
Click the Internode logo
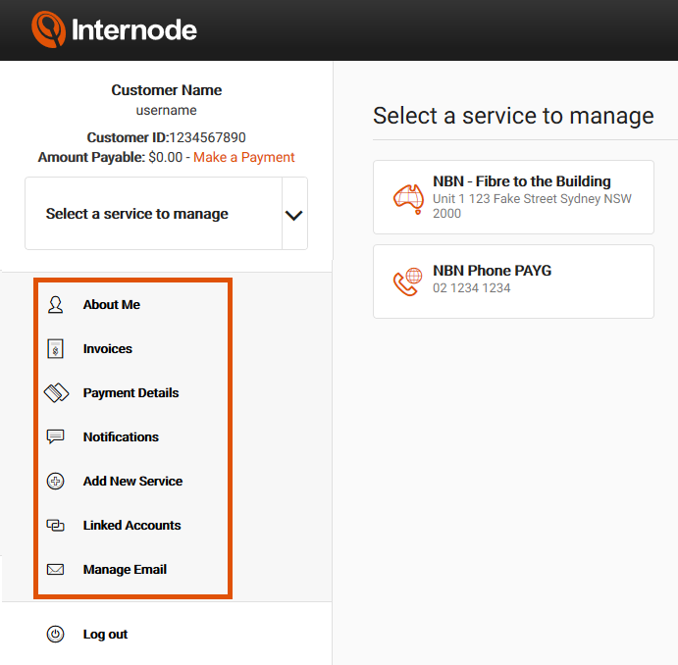[114, 29]
